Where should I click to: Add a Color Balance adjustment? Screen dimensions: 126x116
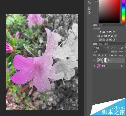(102, 36)
